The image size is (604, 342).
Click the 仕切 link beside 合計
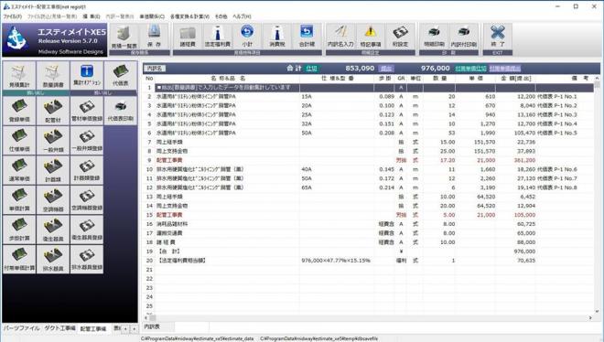tap(311, 69)
